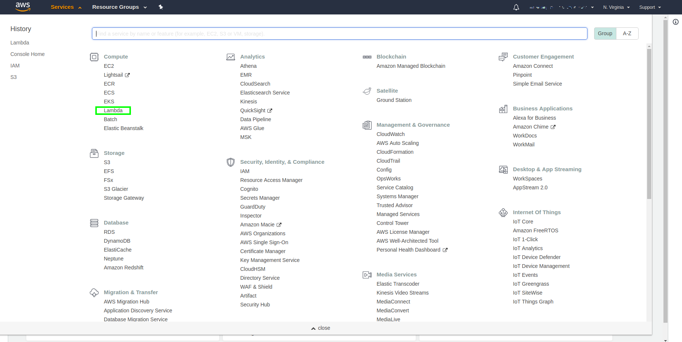Click the pin icon in the navbar

161,7
